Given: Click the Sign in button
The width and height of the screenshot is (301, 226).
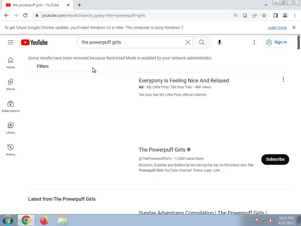Looking at the screenshot, I should click(277, 42).
